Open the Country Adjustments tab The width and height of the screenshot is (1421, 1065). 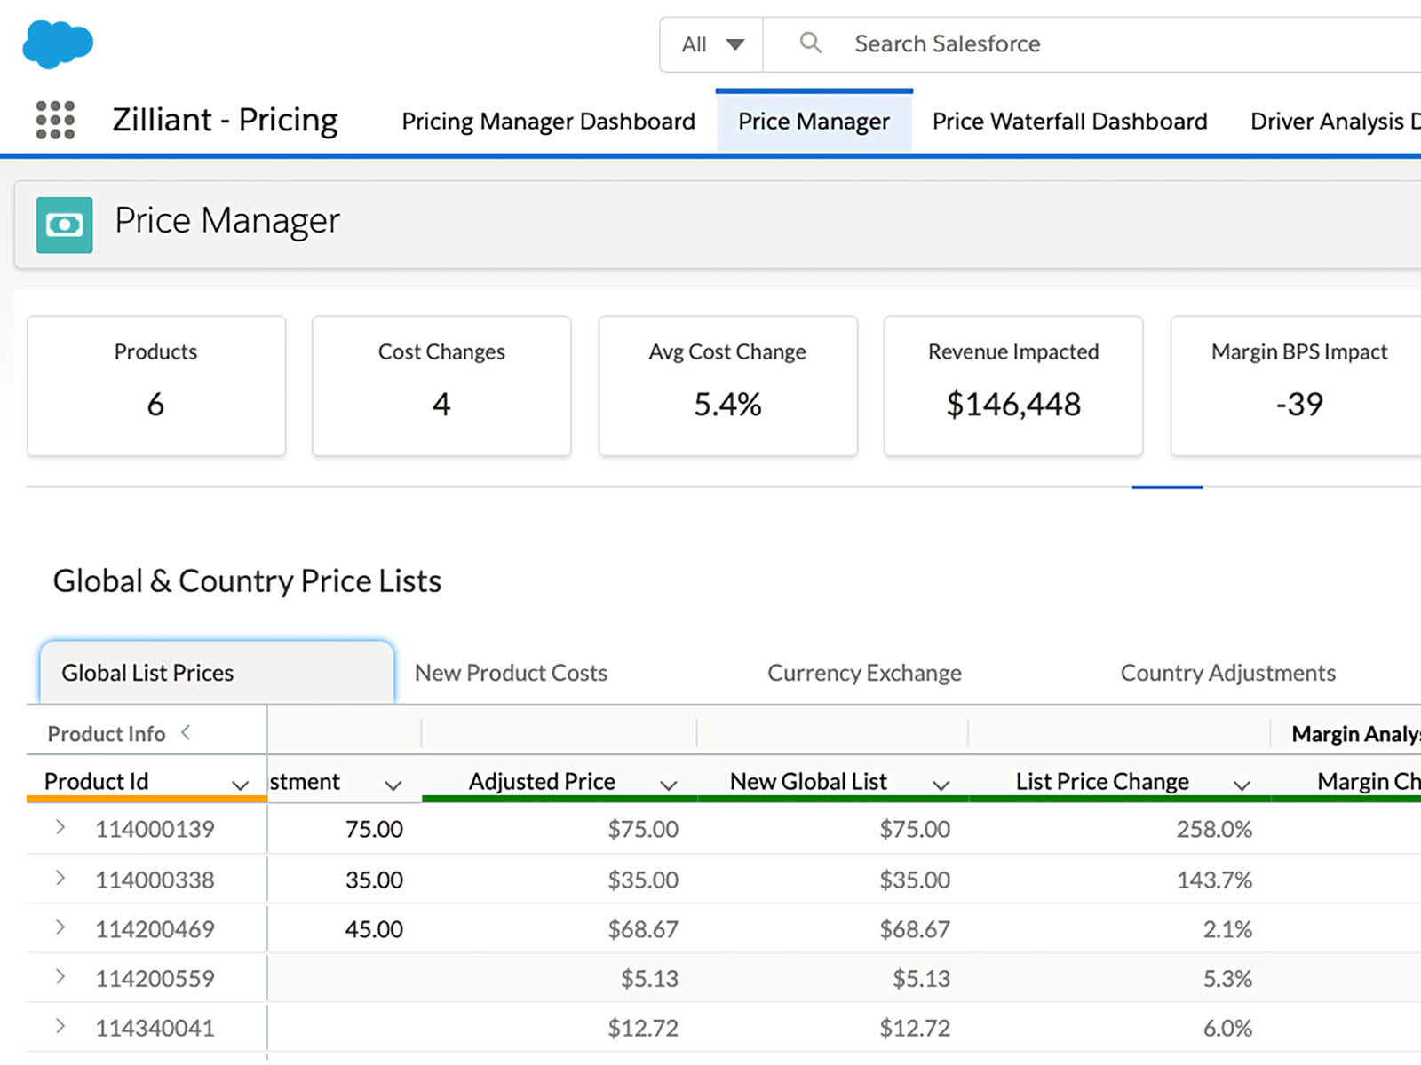coord(1227,673)
